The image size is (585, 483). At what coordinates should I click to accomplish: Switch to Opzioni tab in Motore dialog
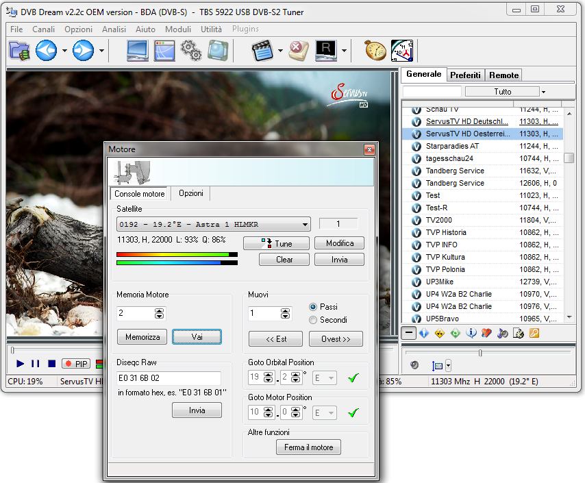tap(190, 193)
